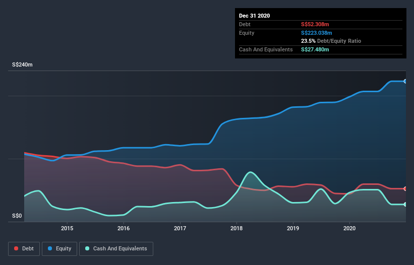The image size is (414, 265).
Task: Select the 2020 axis label
Action: (349, 228)
